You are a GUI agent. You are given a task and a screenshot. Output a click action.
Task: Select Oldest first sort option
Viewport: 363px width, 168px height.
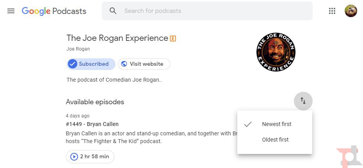275,140
